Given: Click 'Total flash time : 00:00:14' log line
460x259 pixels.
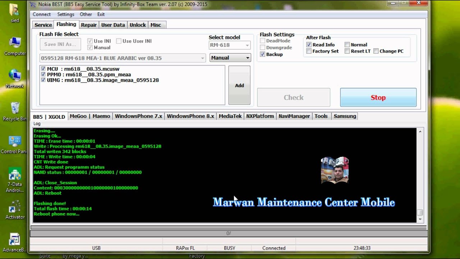Looking at the screenshot, I should coord(63,209).
